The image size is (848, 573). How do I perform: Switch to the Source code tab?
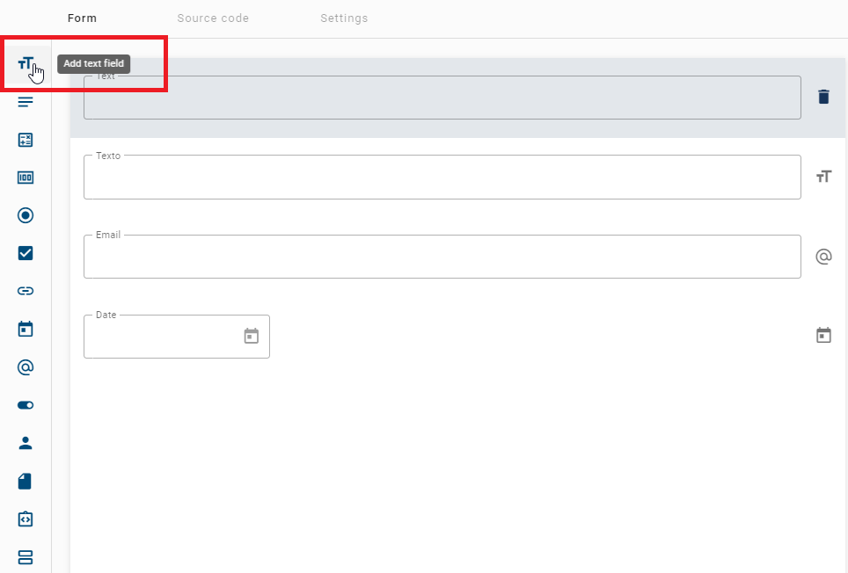pyautogui.click(x=213, y=18)
